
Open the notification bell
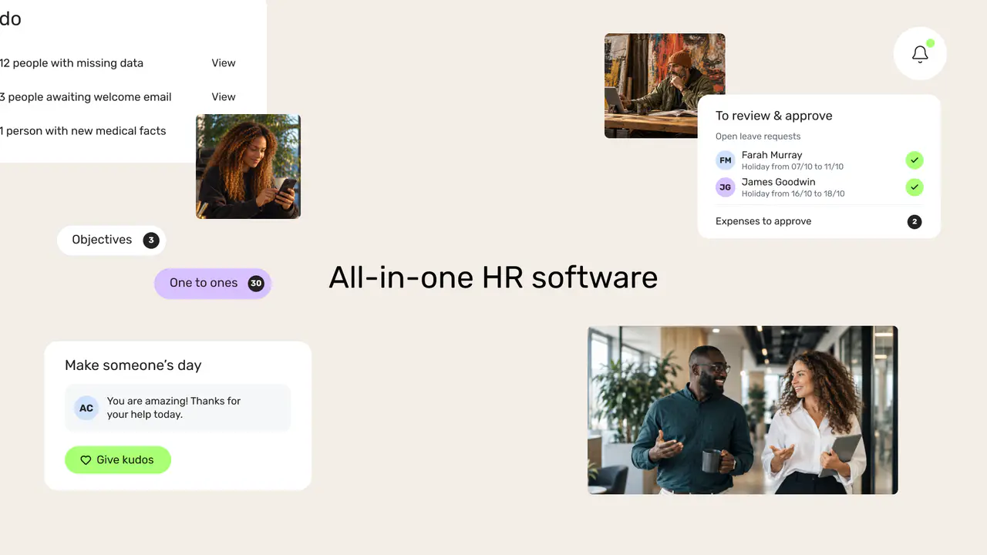[x=920, y=54]
